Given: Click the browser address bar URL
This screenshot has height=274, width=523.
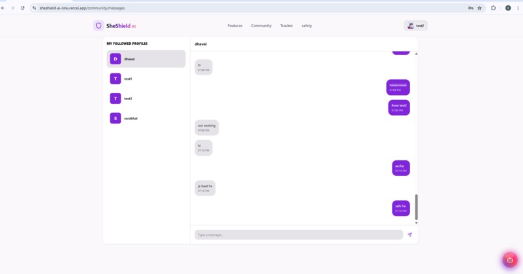Looking at the screenshot, I should point(82,8).
